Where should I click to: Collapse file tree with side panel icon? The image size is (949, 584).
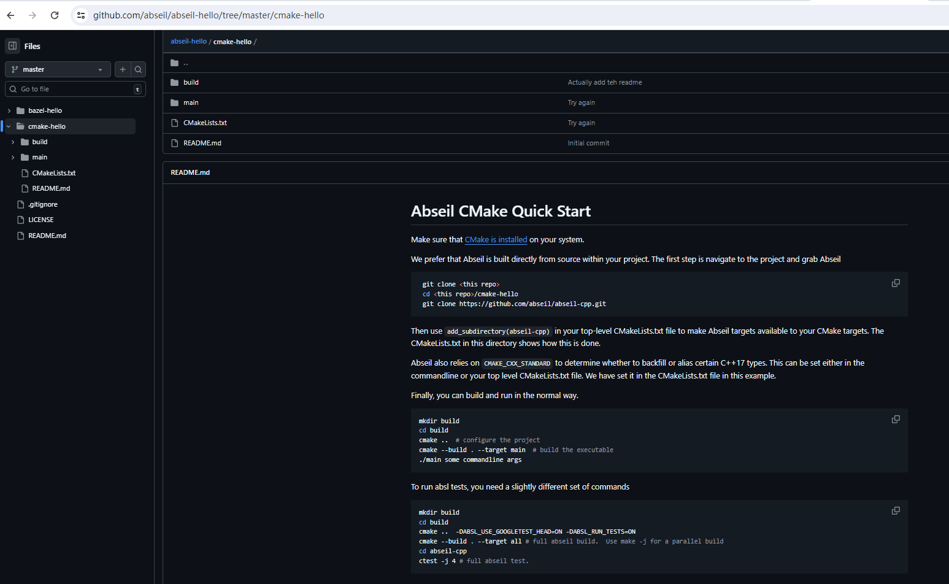point(12,46)
